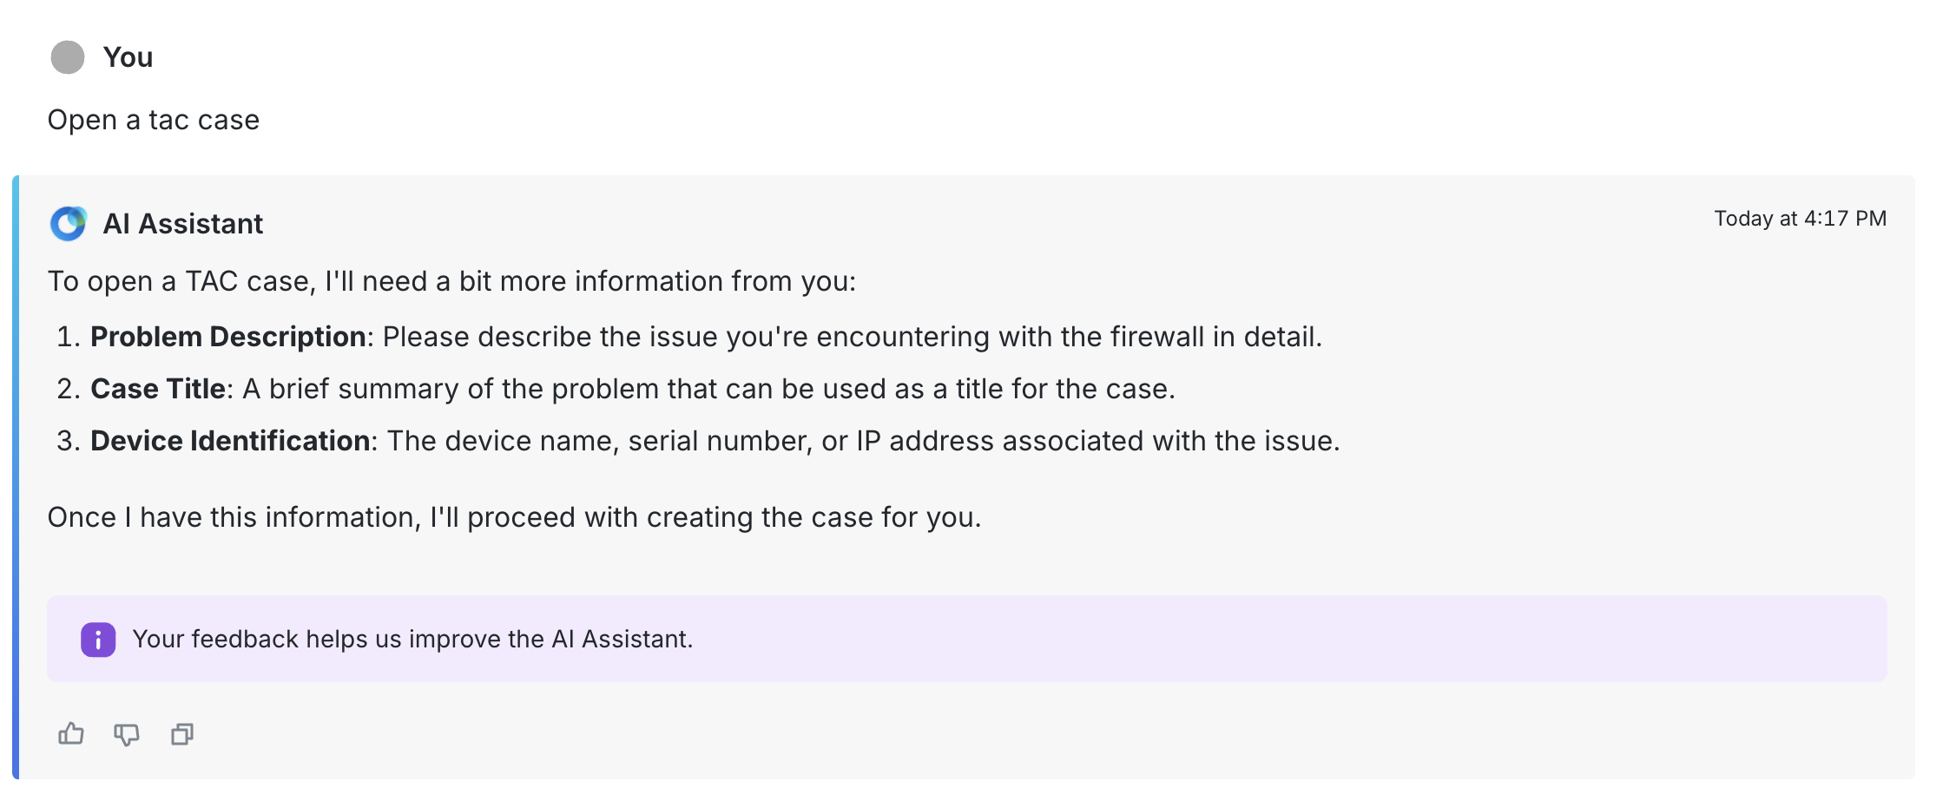Click the "Today at 4:17 PM" timestamp
The width and height of the screenshot is (1943, 788).
(1800, 219)
